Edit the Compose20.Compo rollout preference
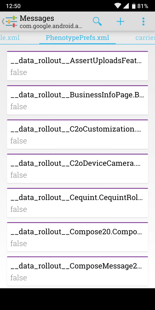 click(x=77, y=237)
